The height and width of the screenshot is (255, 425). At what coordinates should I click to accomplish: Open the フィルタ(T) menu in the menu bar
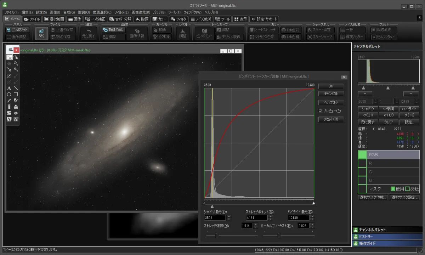pos(121,12)
